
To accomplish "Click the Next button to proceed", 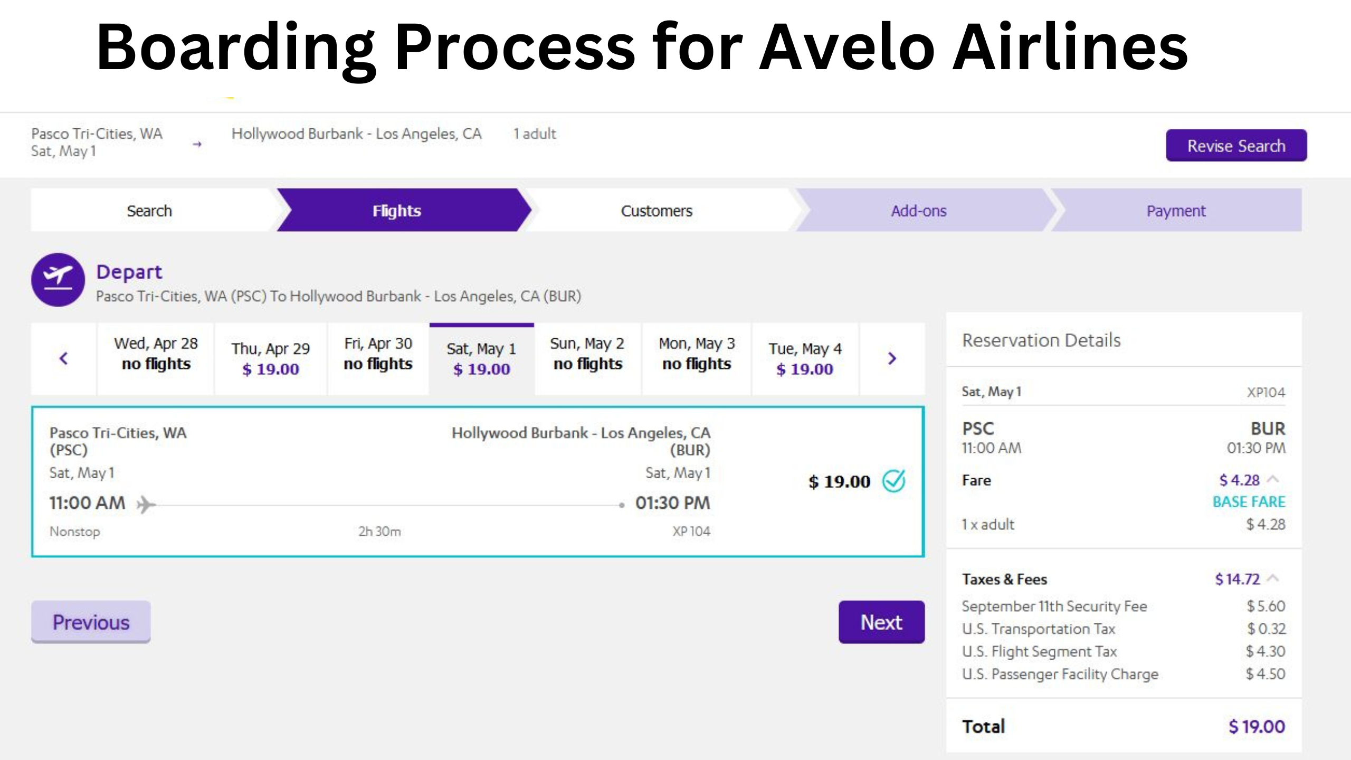I will click(881, 622).
